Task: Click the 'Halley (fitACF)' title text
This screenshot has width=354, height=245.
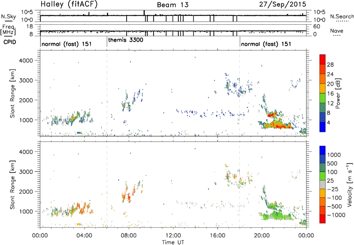Action: [69, 4]
